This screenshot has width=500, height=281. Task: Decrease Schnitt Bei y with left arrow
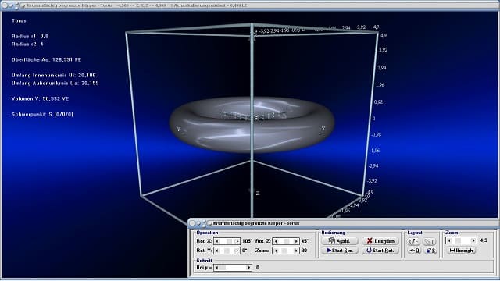coord(217,267)
